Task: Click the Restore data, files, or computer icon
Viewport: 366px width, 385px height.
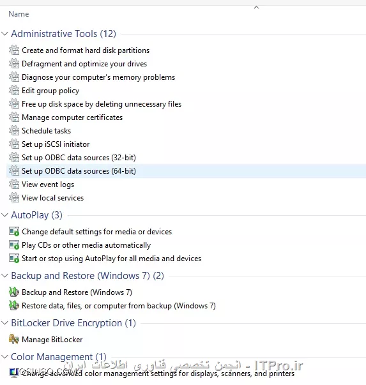Action: pyautogui.click(x=14, y=306)
